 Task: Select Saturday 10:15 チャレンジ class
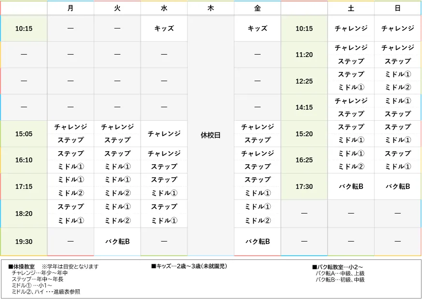[x=351, y=29]
